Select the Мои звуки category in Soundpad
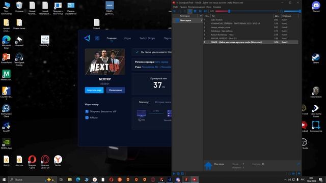This screenshot has width=326, height=183. pyautogui.click(x=187, y=20)
